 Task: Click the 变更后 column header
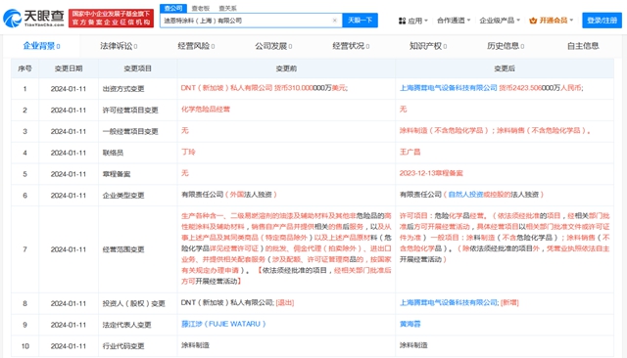505,68
